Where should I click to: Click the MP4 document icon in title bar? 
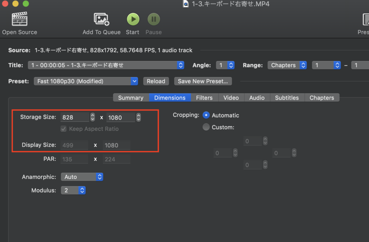pos(186,4)
